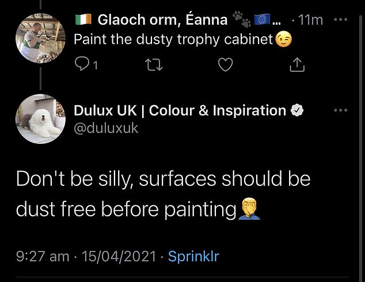Click the verified badge next to Dulux UK
This screenshot has height=282, width=365.
tap(297, 110)
